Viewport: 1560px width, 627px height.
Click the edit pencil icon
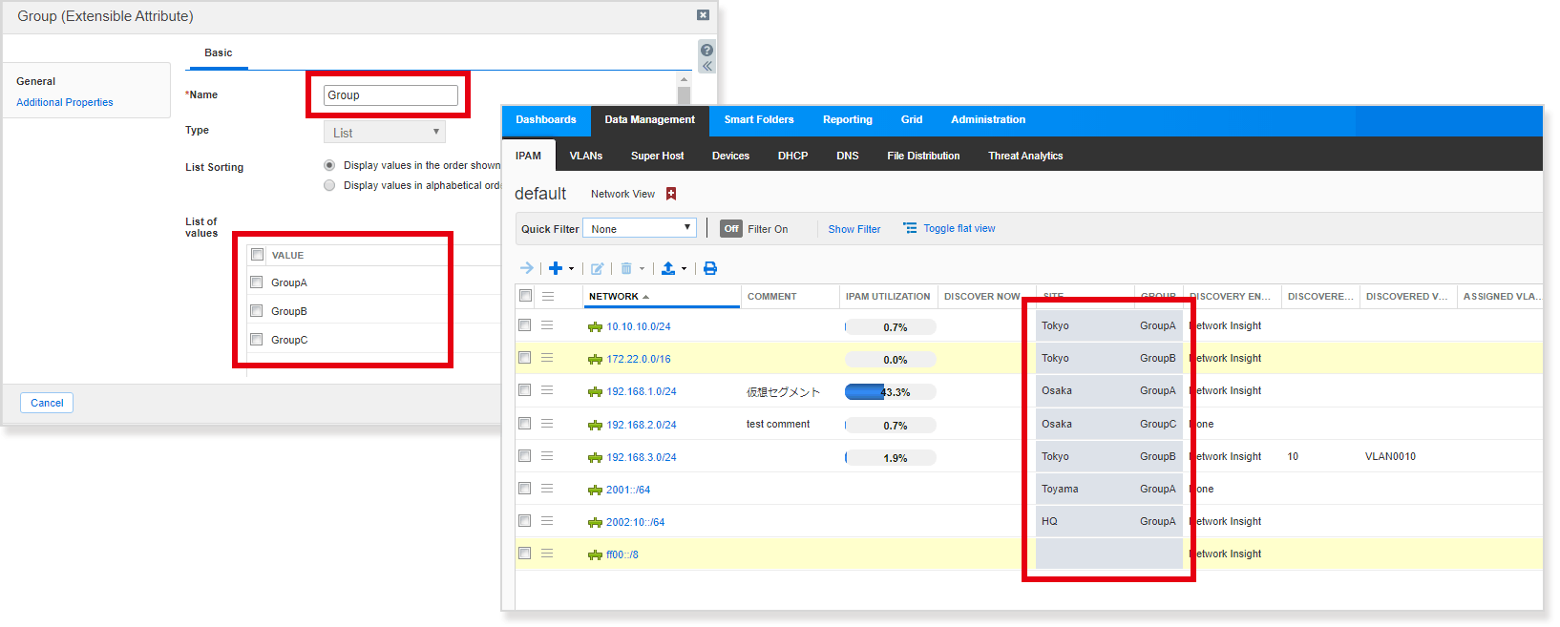tap(598, 268)
